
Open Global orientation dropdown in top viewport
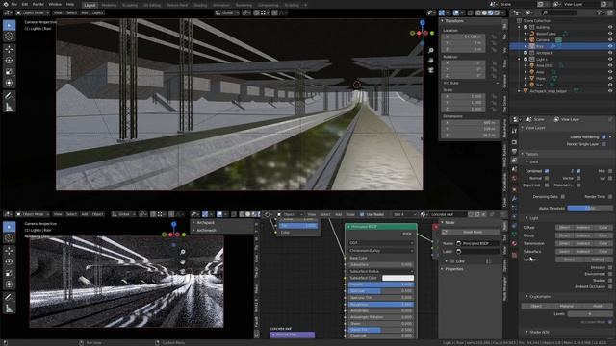227,12
